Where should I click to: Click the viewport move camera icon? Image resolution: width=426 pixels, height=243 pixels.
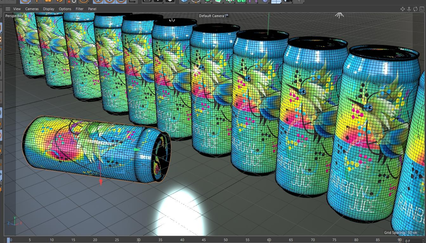pos(403,9)
